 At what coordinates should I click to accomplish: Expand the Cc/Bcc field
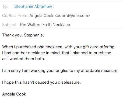(x=9, y=16)
